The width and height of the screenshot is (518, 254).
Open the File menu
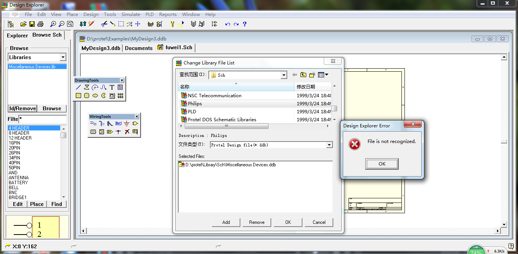[28, 14]
